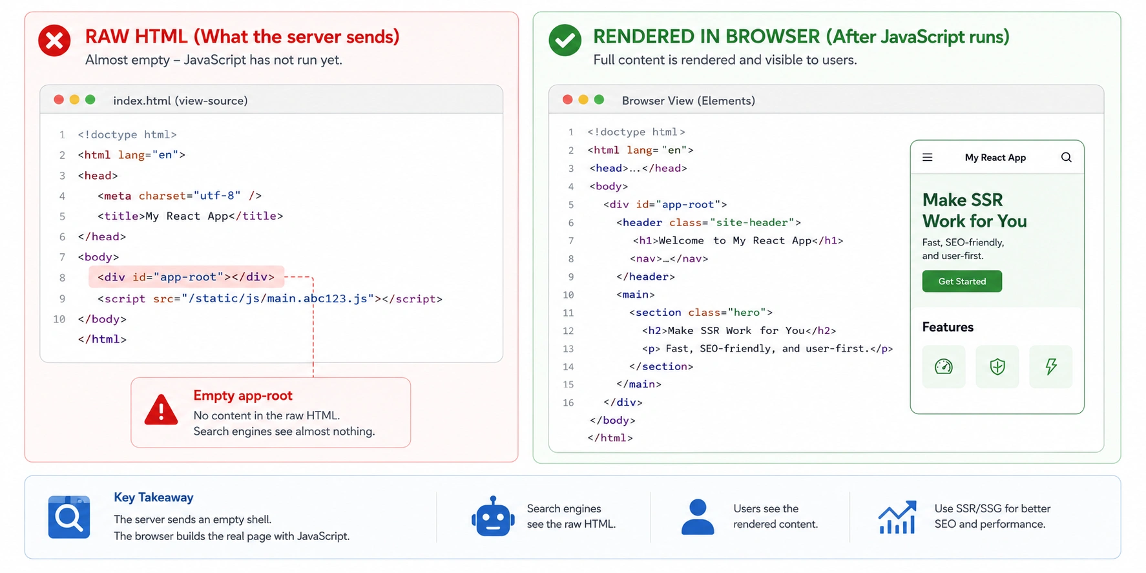The height and width of the screenshot is (573, 1146).
Task: Click the p Fast, SEO-friendly code line
Action: pyautogui.click(x=767, y=348)
